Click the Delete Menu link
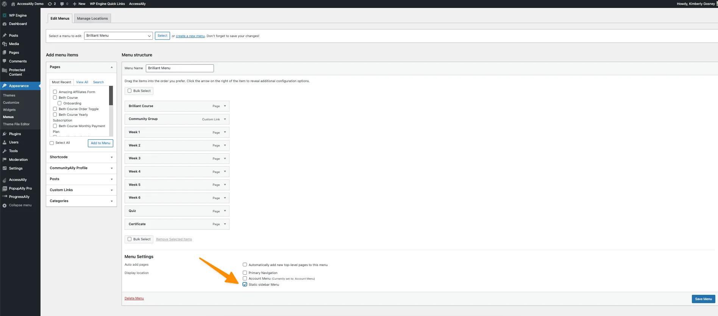Screen dimensions: 718x316 click(134, 298)
